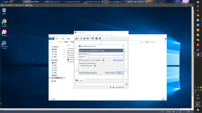Viewport: 202px width, 113px height.
Task: Select the No server chat tab
Action: [x=80, y=80]
